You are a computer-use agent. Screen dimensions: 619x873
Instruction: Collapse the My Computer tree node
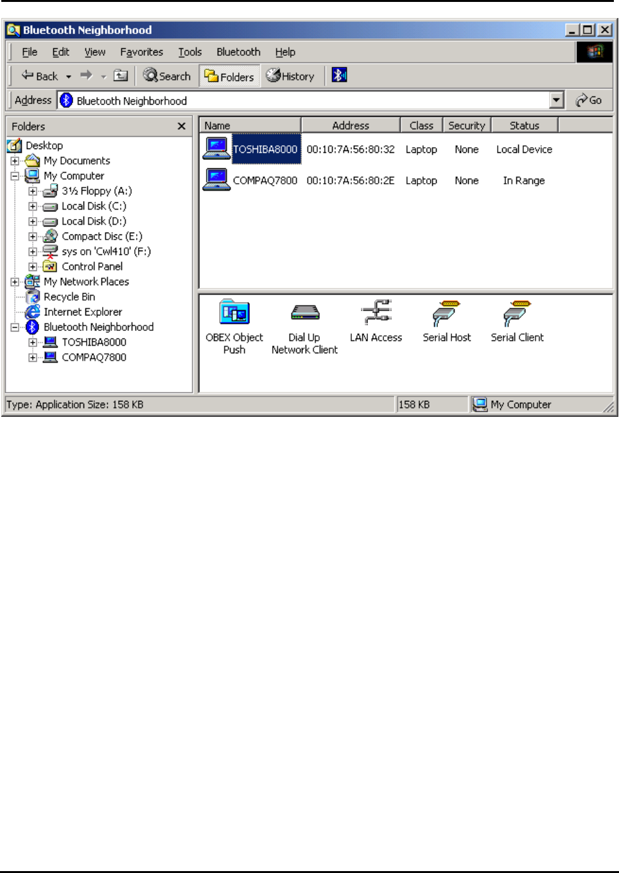click(15, 175)
